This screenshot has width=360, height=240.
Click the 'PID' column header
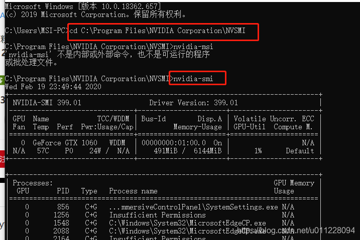63,191
